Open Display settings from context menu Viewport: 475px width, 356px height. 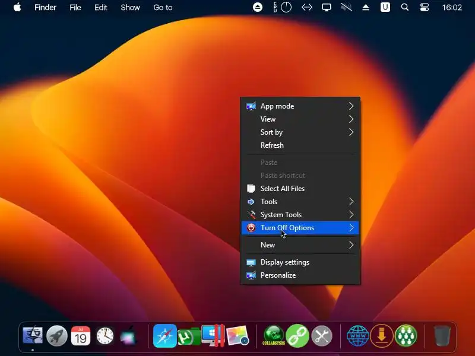click(x=300, y=262)
